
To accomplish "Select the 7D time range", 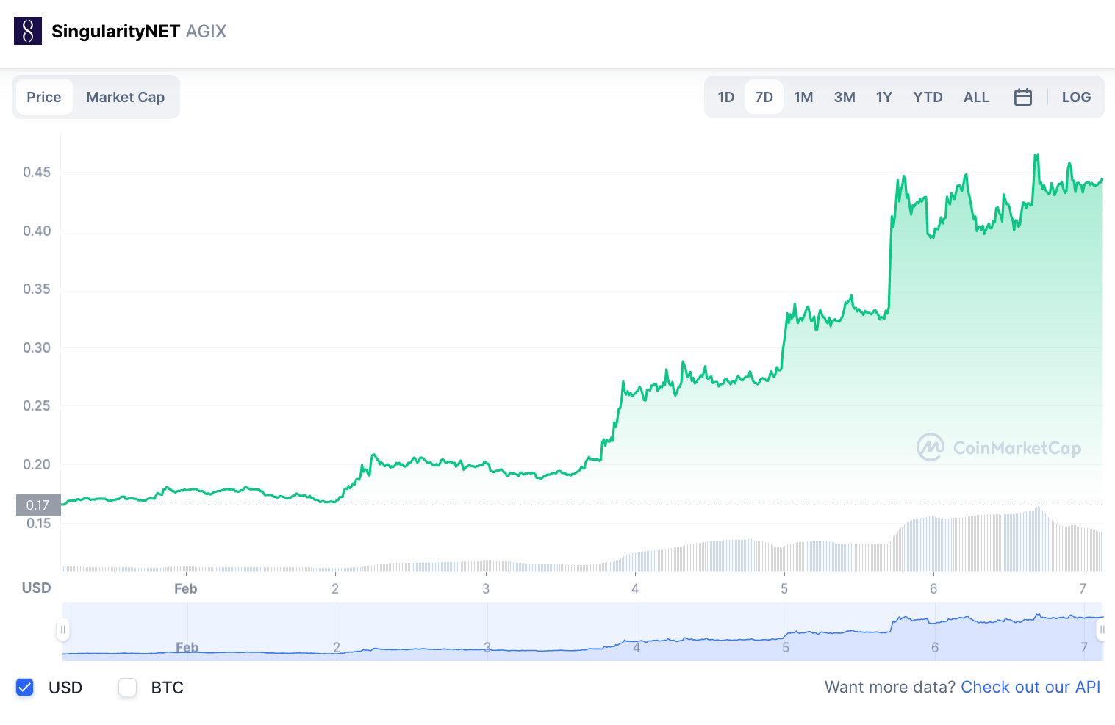I will click(764, 97).
